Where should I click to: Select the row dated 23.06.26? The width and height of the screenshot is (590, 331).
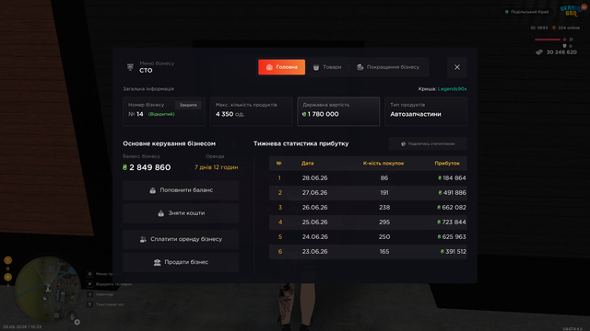pos(368,251)
